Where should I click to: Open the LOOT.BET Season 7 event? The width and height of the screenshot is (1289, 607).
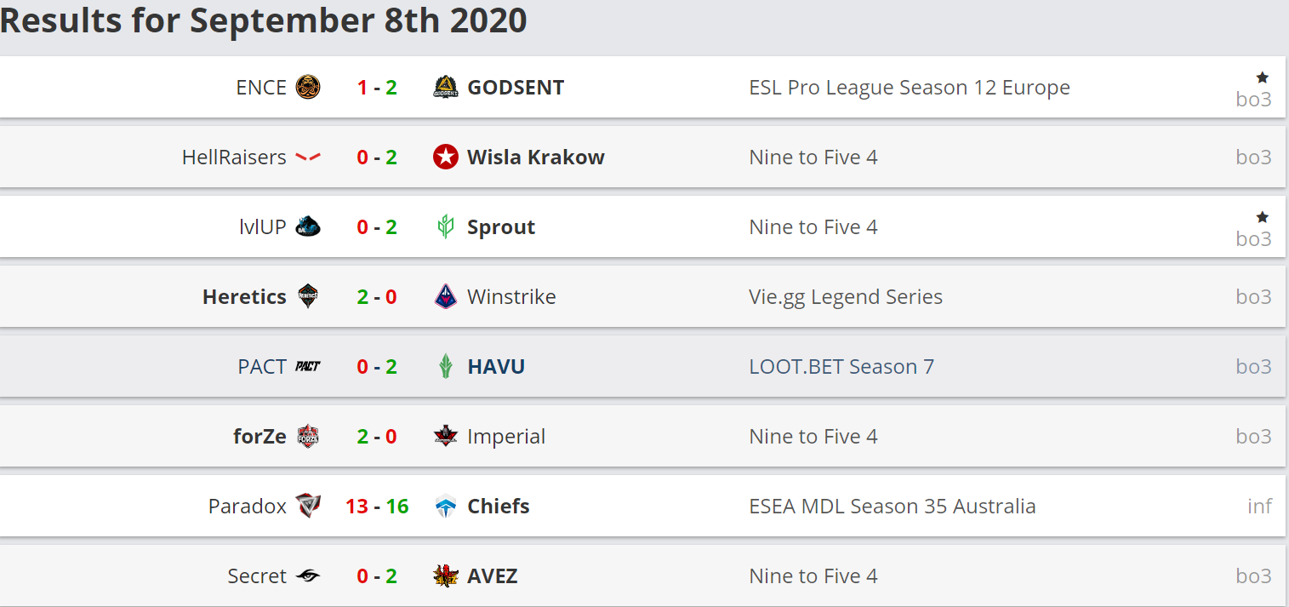click(x=841, y=367)
